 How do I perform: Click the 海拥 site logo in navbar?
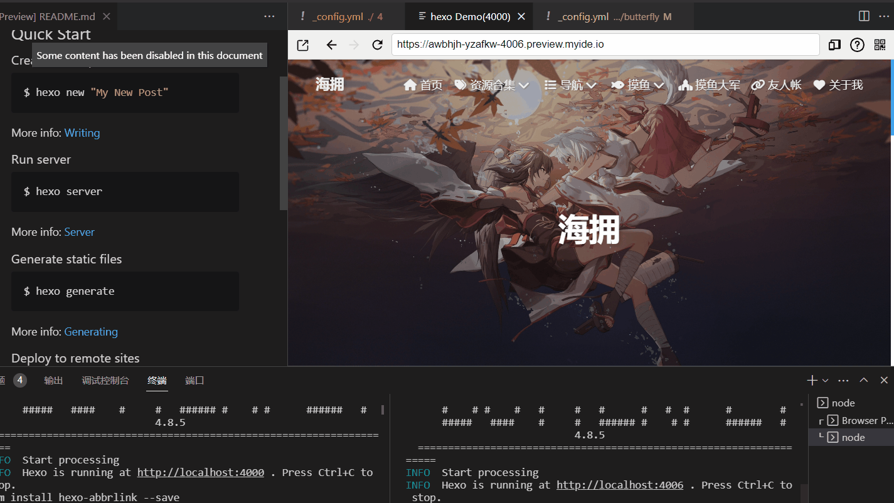coord(330,84)
